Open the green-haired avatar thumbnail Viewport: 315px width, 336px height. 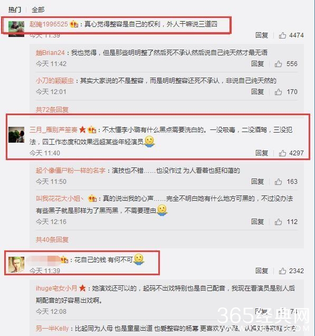coord(16,265)
